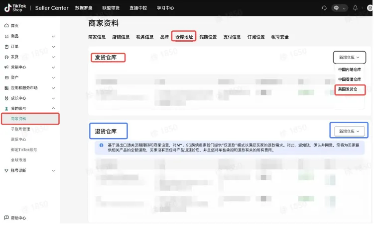Collapse the 我的账号 menu chevron
Image resolution: width=374 pixels, height=225 pixels.
(53, 108)
